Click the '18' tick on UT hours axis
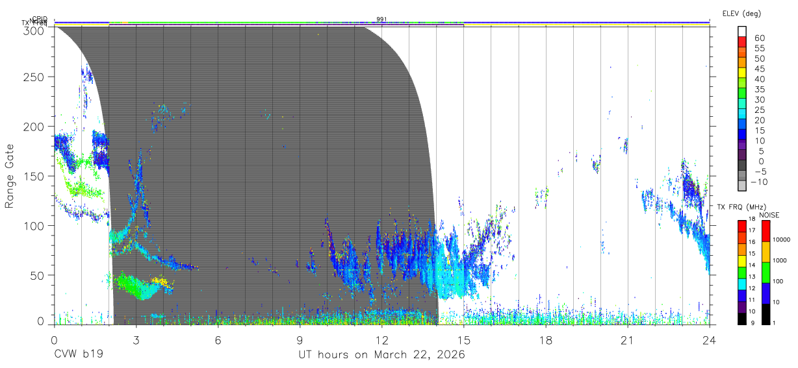Image resolution: width=798 pixels, height=368 pixels. click(x=546, y=339)
